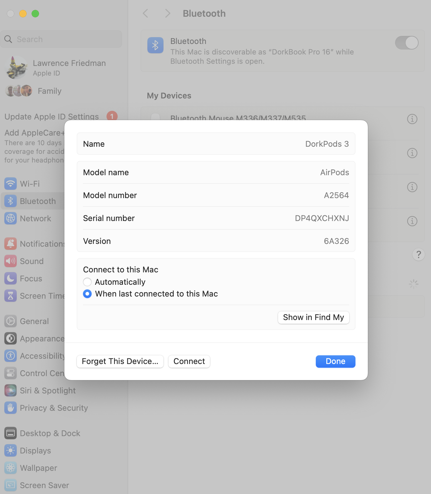Click the Bluetooth logo icon in header

pyautogui.click(x=155, y=45)
